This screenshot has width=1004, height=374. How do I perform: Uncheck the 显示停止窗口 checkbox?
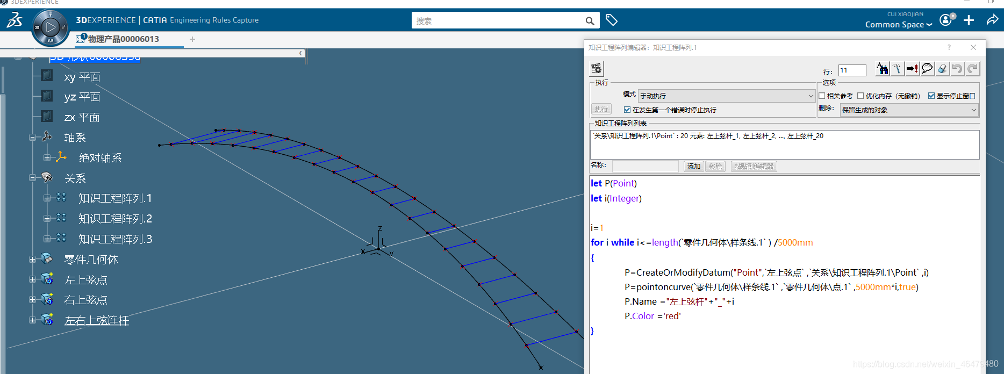click(931, 96)
